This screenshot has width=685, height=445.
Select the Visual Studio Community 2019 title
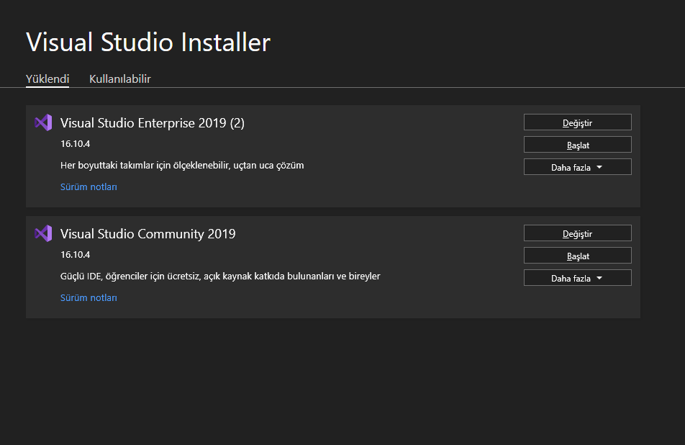tap(148, 234)
